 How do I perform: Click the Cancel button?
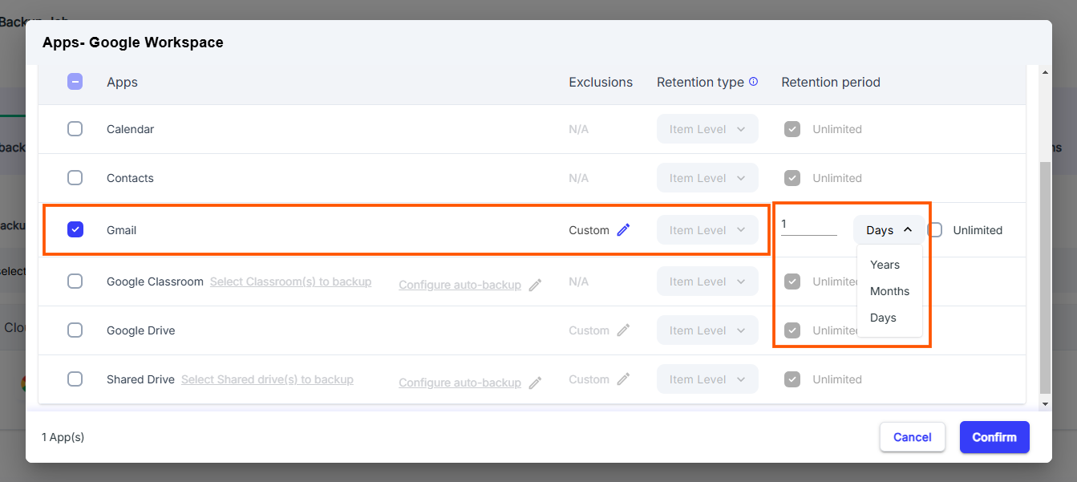(x=912, y=437)
